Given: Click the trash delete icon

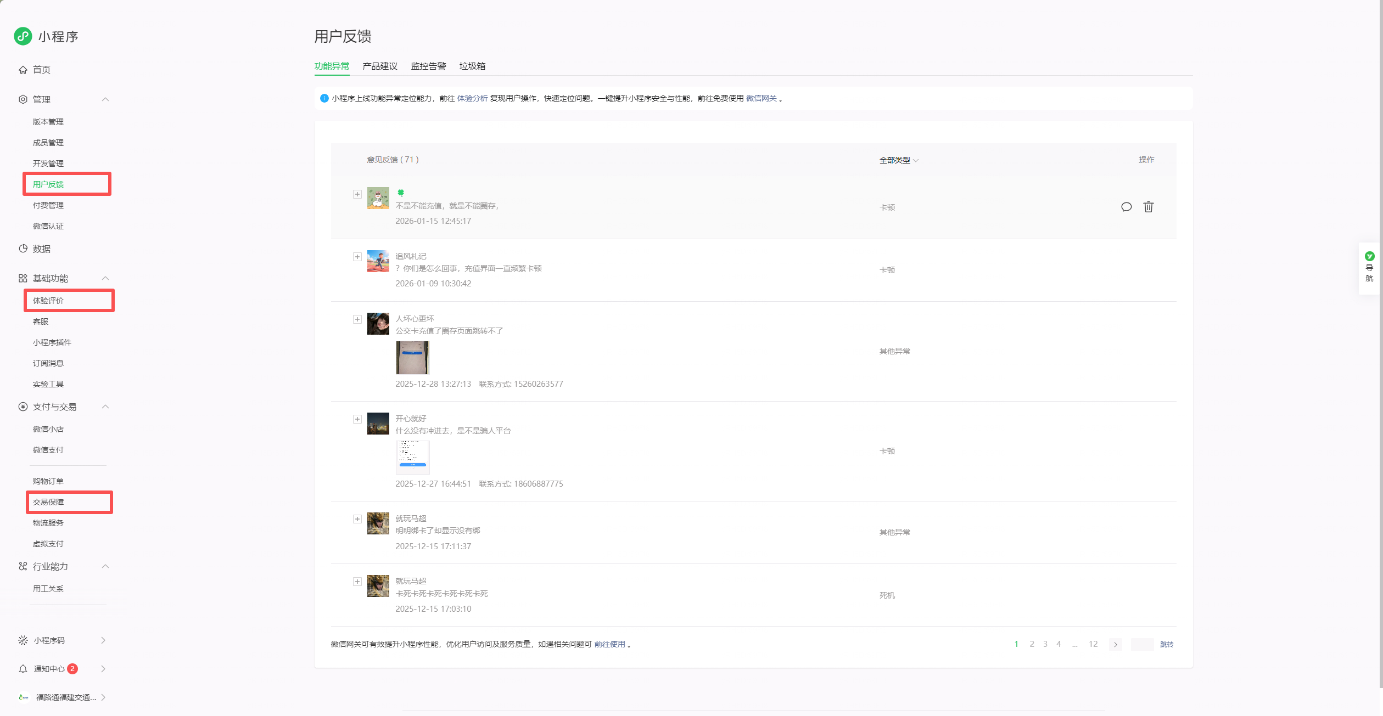Looking at the screenshot, I should 1148,207.
